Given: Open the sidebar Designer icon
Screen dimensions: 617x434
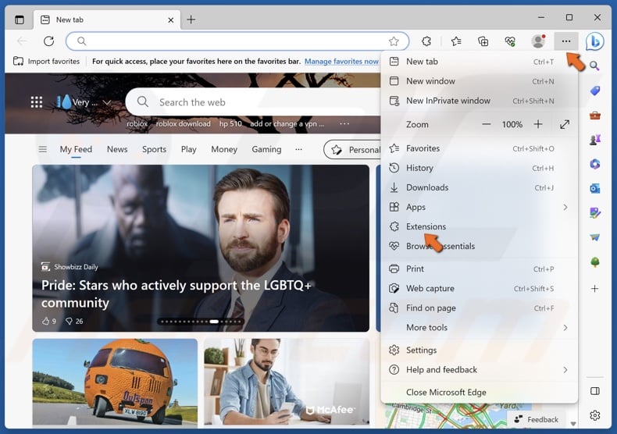Looking at the screenshot, I should point(594,213).
